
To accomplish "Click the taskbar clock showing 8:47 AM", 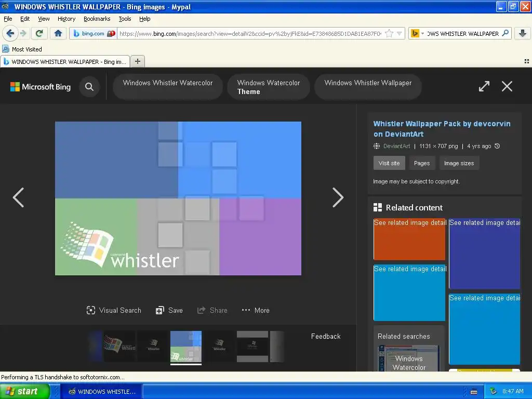I will click(x=513, y=391).
